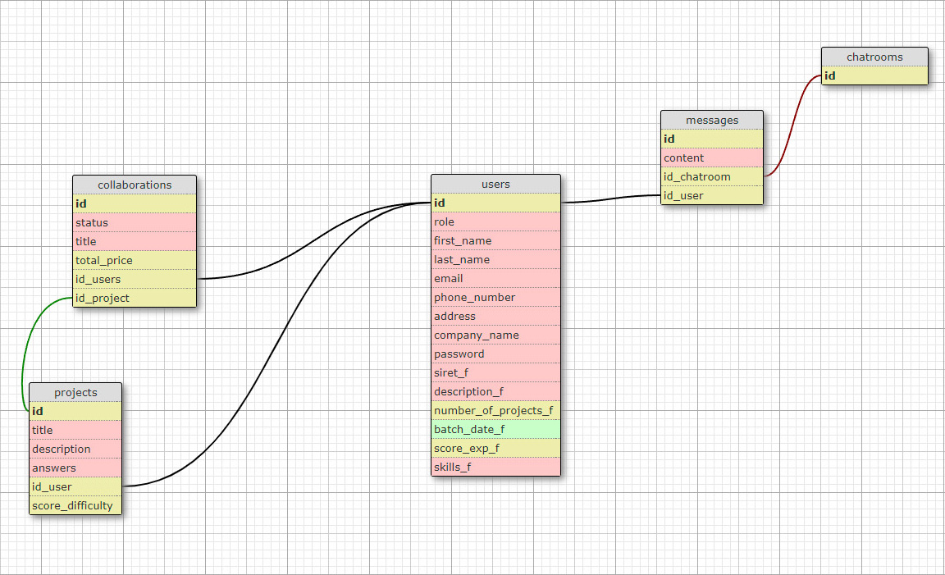Image resolution: width=945 pixels, height=575 pixels.
Task: Click the id_user field in projects table
Action: [75, 486]
